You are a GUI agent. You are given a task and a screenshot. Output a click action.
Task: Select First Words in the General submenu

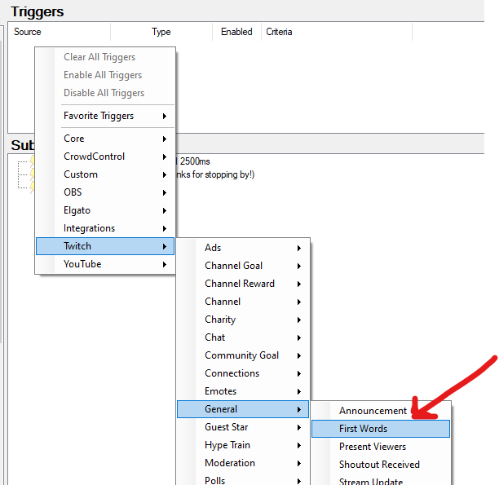364,429
